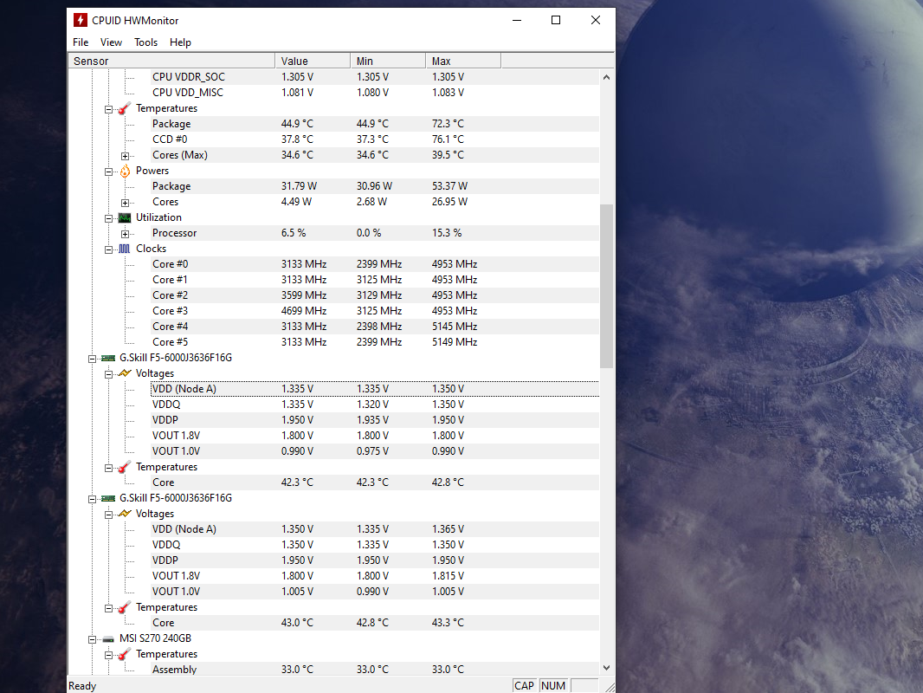Click the MSI S270 240GB drive icon
Screen dimensions: 923x693
click(107, 638)
